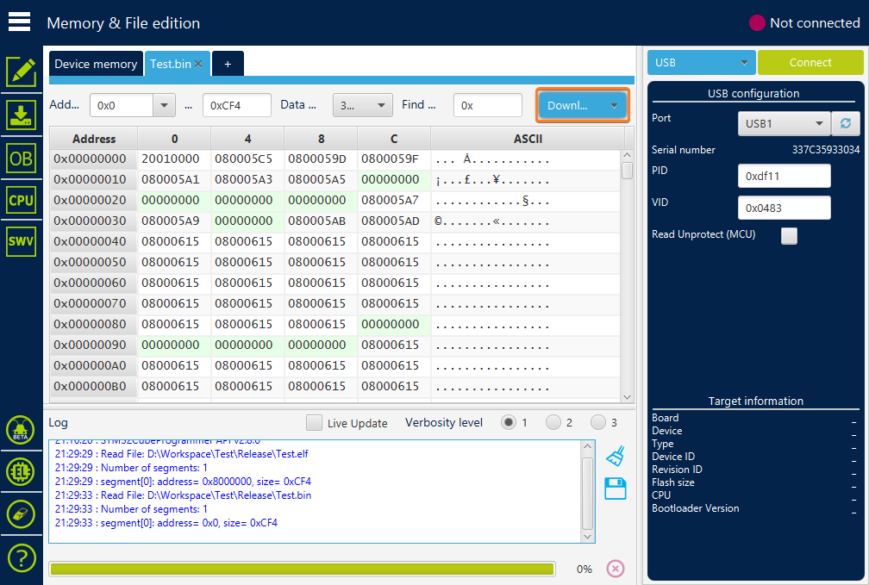This screenshot has width=869, height=585.
Task: Click the Address column header
Action: point(94,139)
